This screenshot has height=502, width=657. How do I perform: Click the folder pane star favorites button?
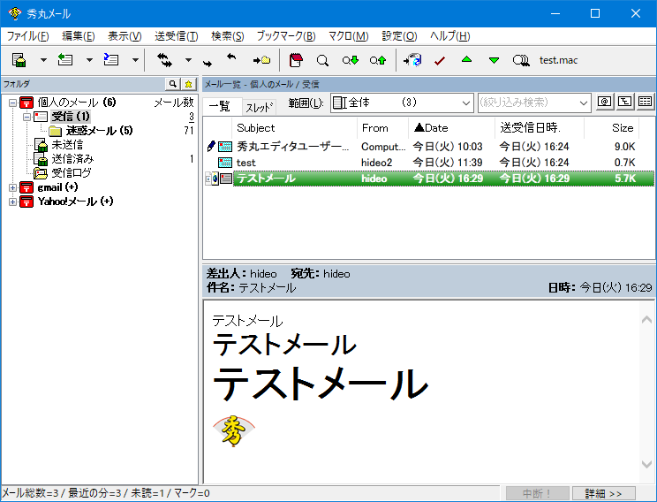(x=189, y=84)
